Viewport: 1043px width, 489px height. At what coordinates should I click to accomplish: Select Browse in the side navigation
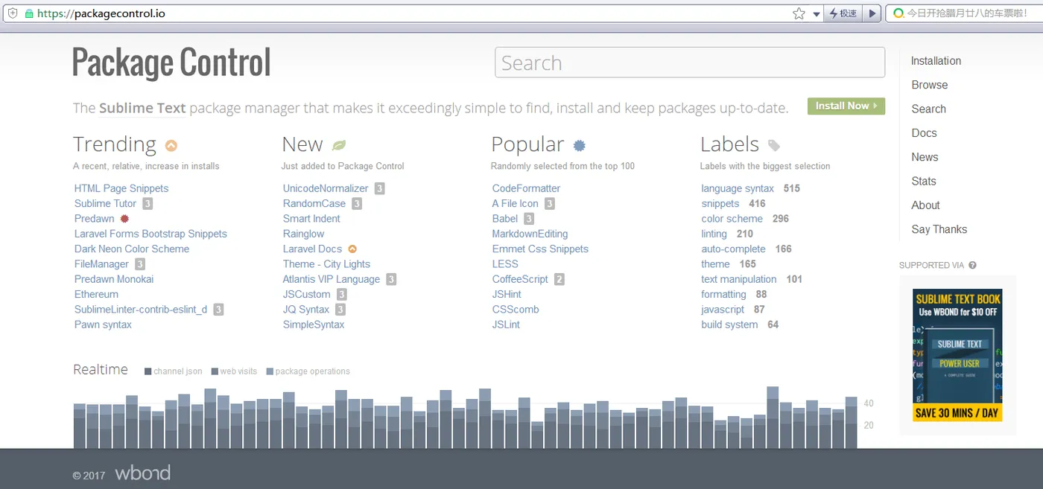coord(929,85)
